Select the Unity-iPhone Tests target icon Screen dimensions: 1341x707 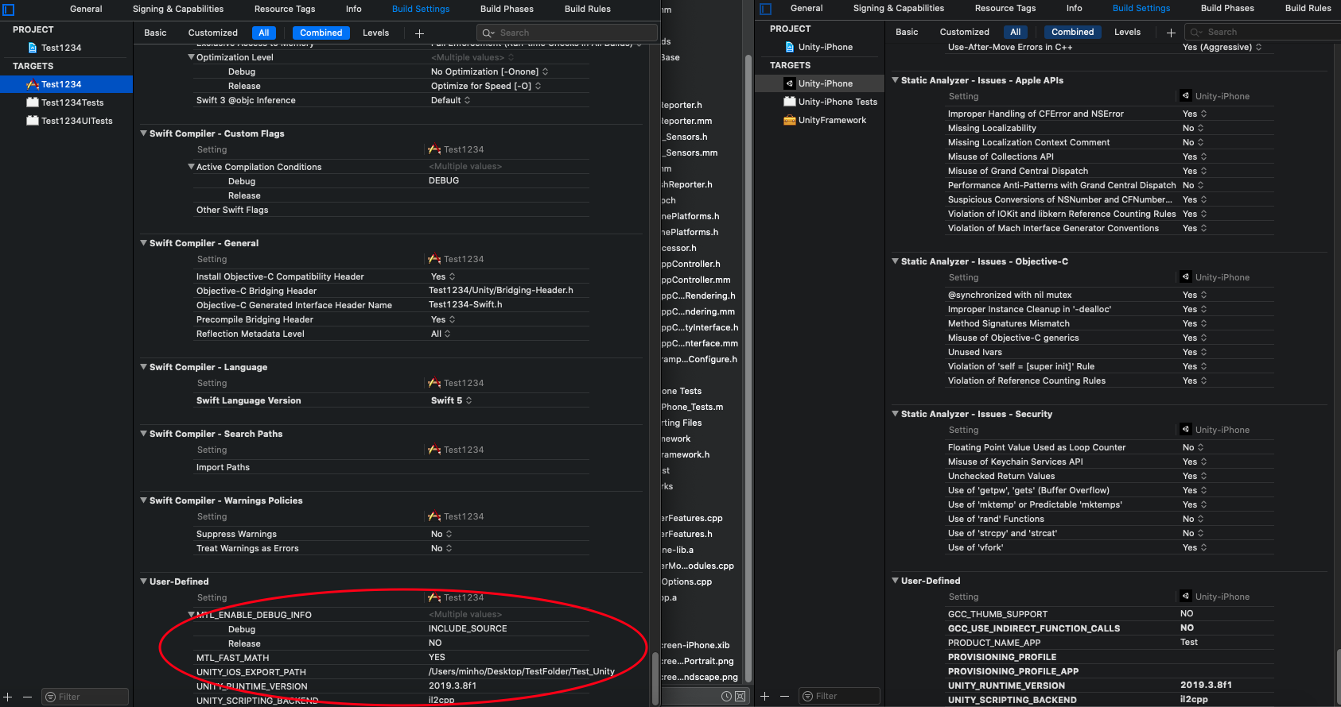(x=790, y=102)
